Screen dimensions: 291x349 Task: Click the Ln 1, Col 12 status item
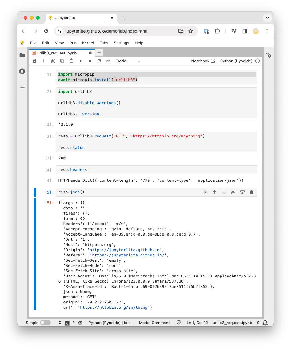197,323
